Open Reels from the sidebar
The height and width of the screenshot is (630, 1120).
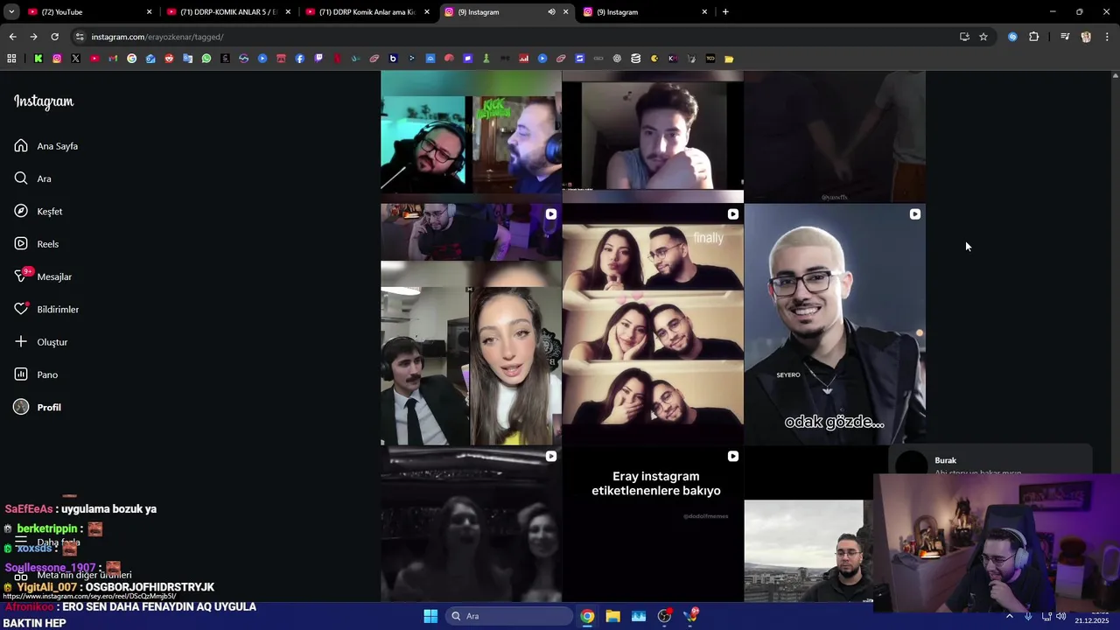pyautogui.click(x=37, y=244)
